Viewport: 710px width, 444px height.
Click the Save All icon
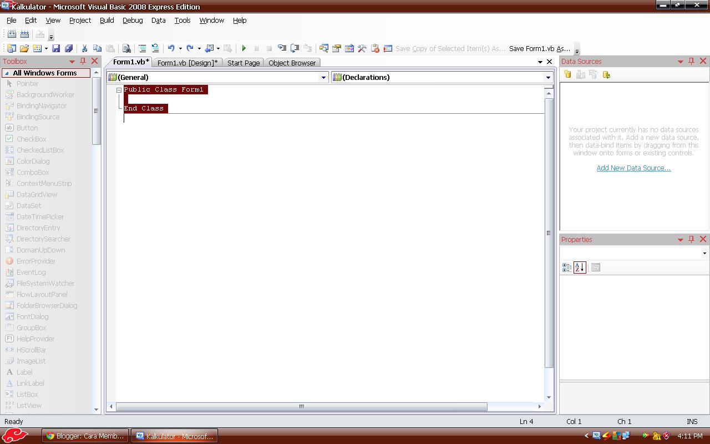pos(69,48)
